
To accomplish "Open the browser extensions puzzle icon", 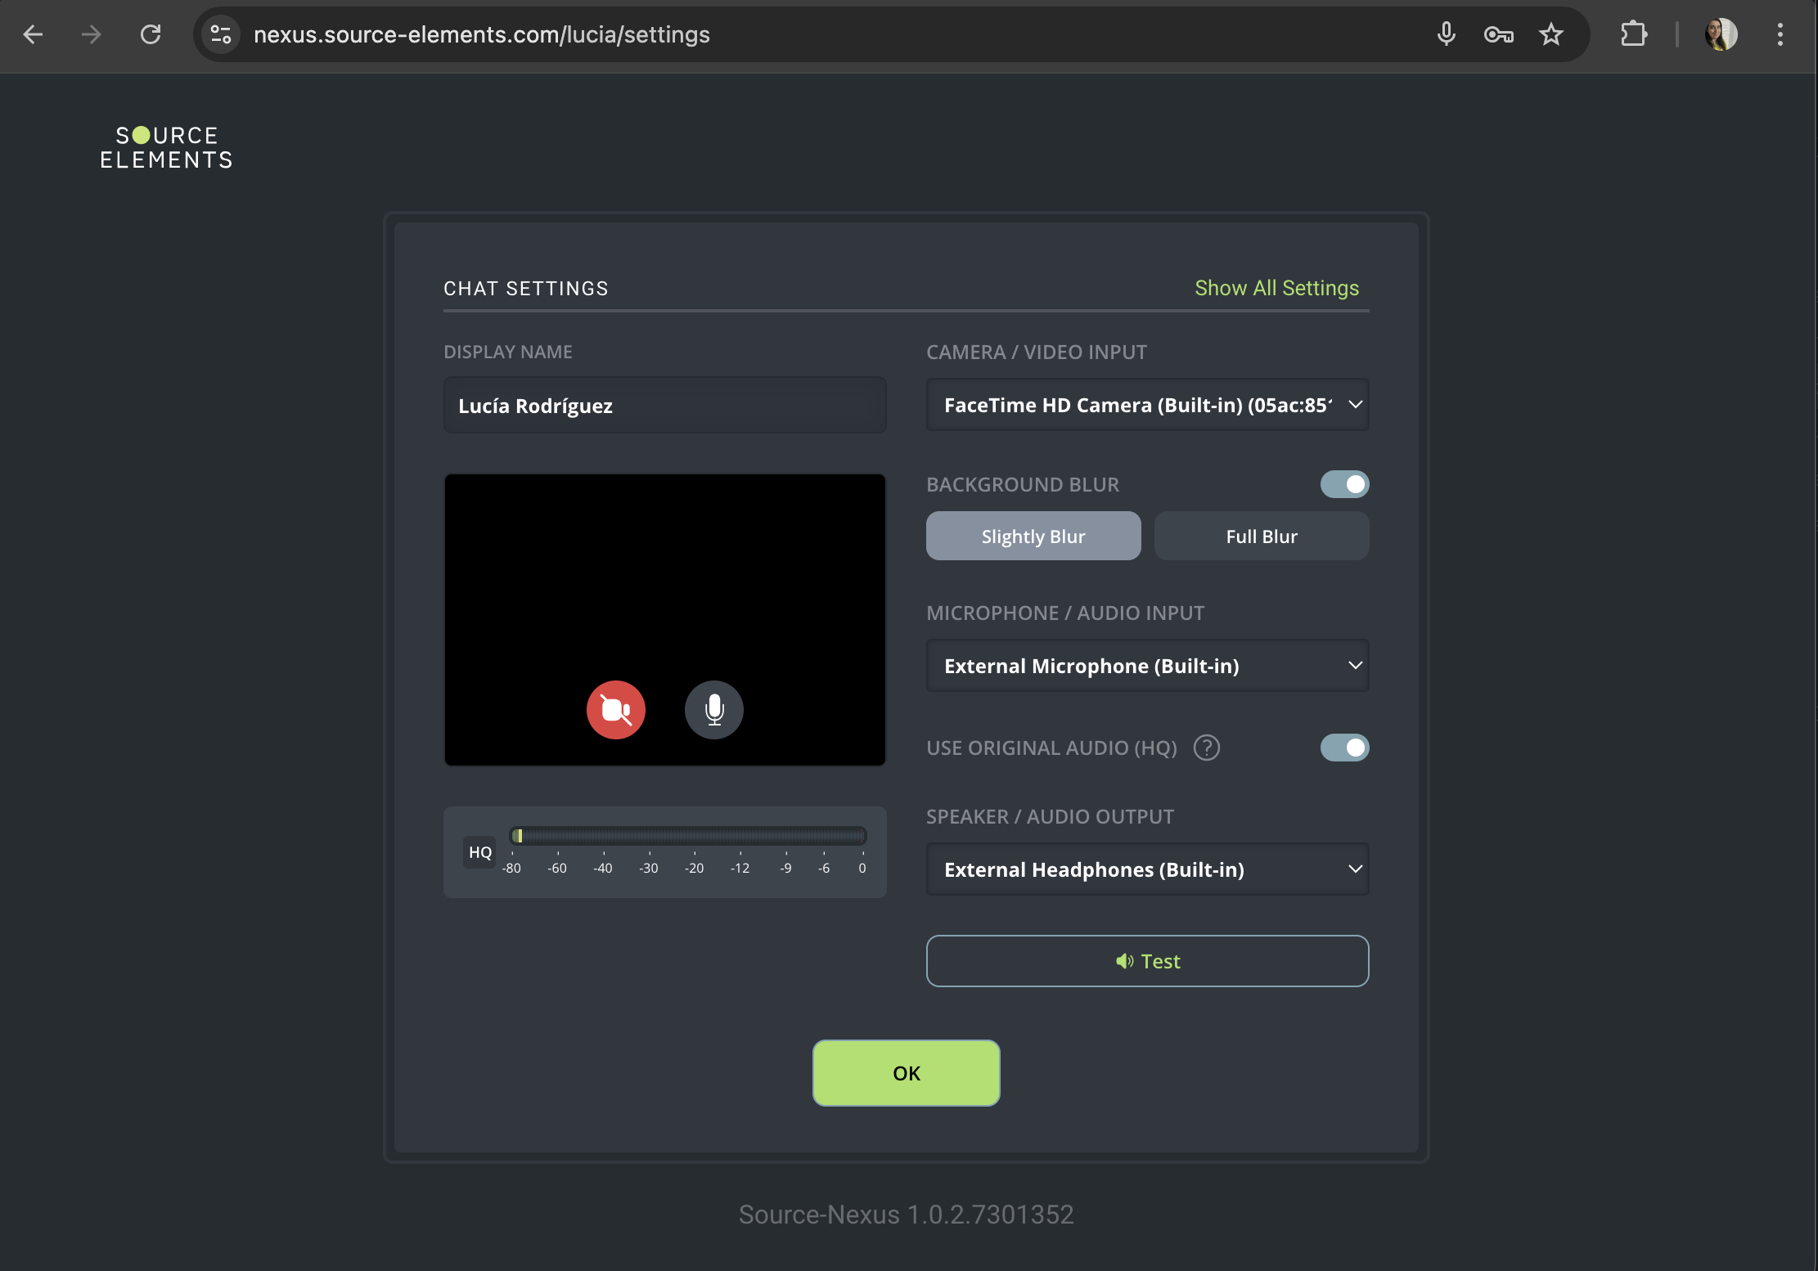I will [x=1633, y=34].
